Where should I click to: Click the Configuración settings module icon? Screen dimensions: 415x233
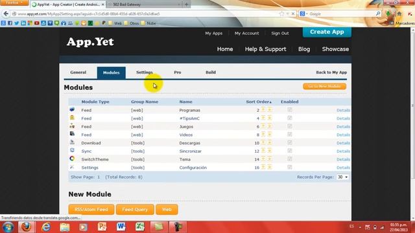coord(72,167)
